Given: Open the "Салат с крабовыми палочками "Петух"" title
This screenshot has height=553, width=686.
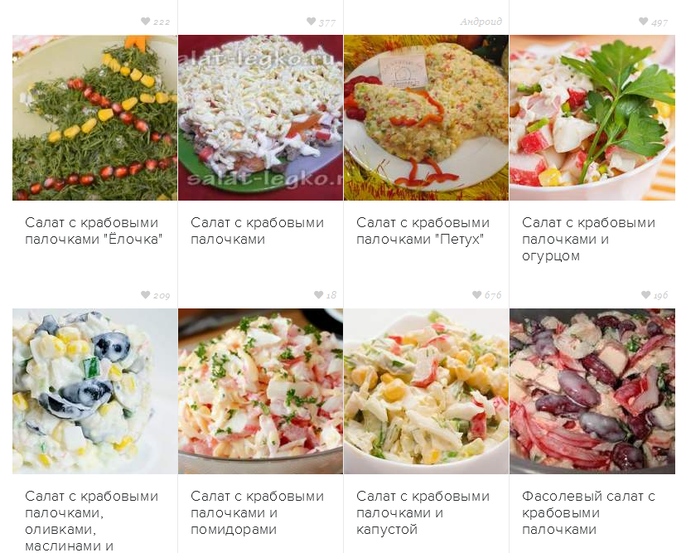Looking at the screenshot, I should (423, 230).
